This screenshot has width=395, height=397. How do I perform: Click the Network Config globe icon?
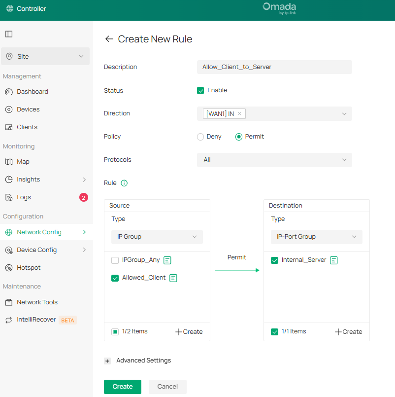pos(9,232)
